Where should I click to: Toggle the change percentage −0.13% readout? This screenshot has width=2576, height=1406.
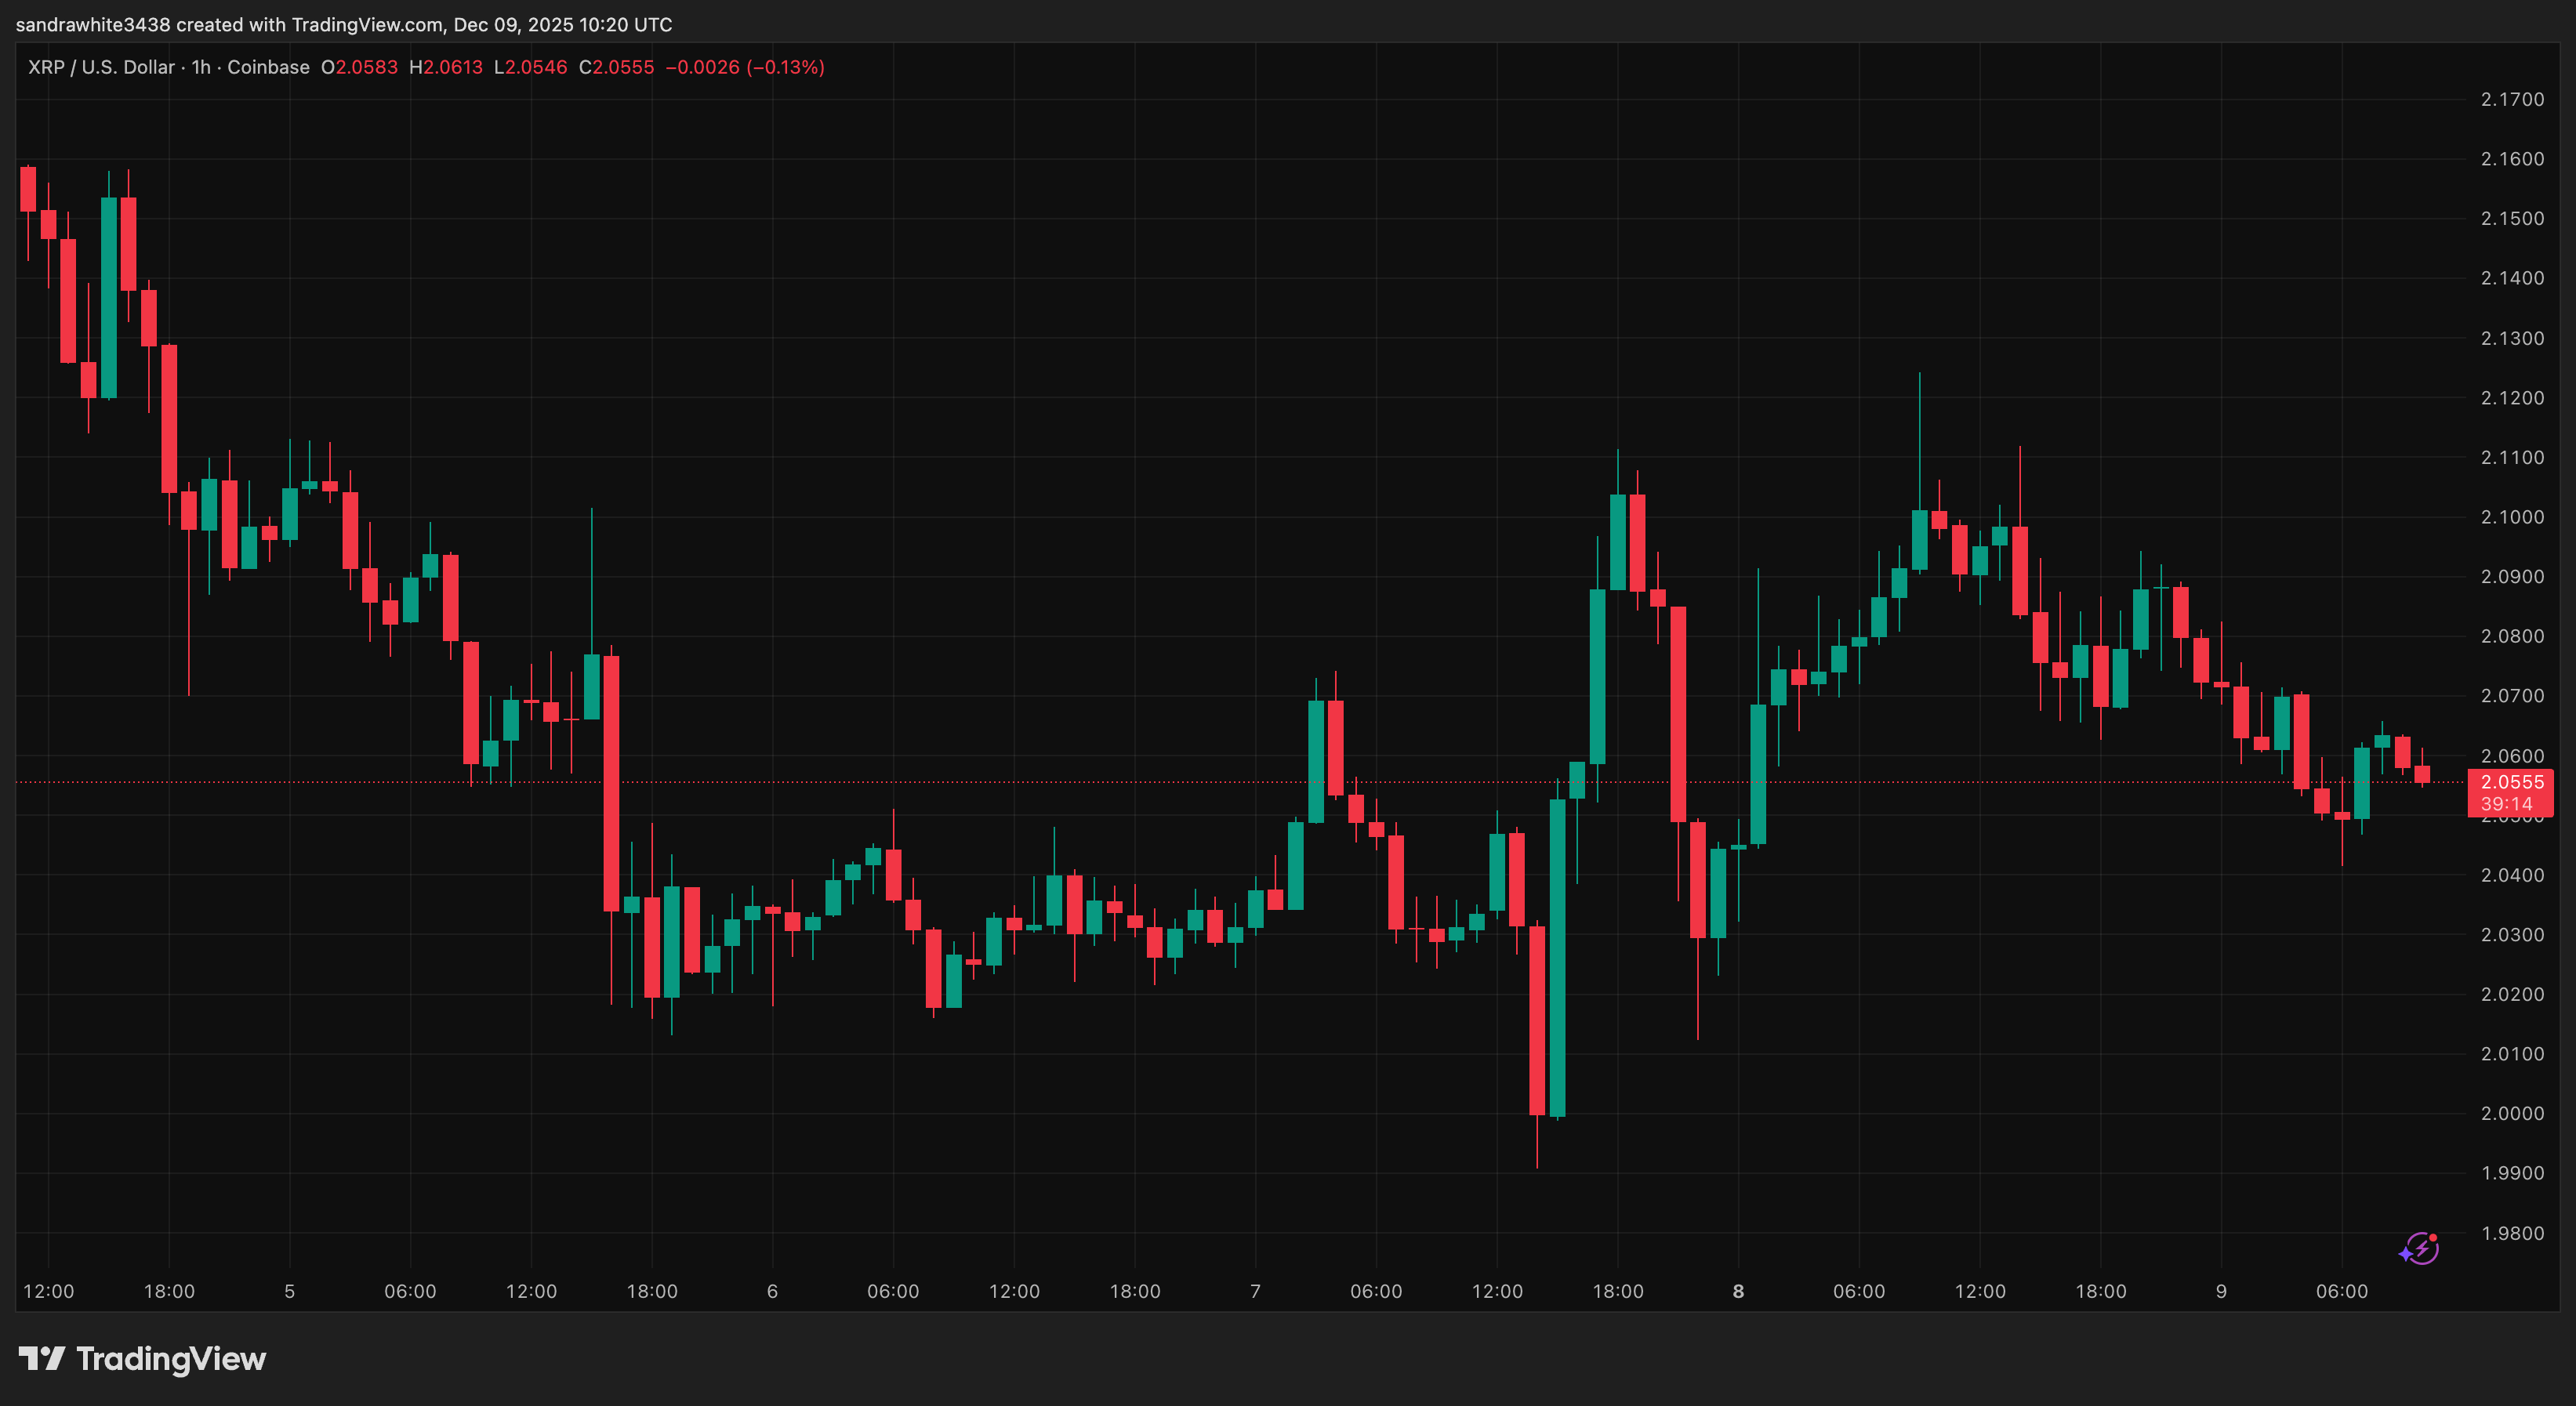tap(786, 67)
